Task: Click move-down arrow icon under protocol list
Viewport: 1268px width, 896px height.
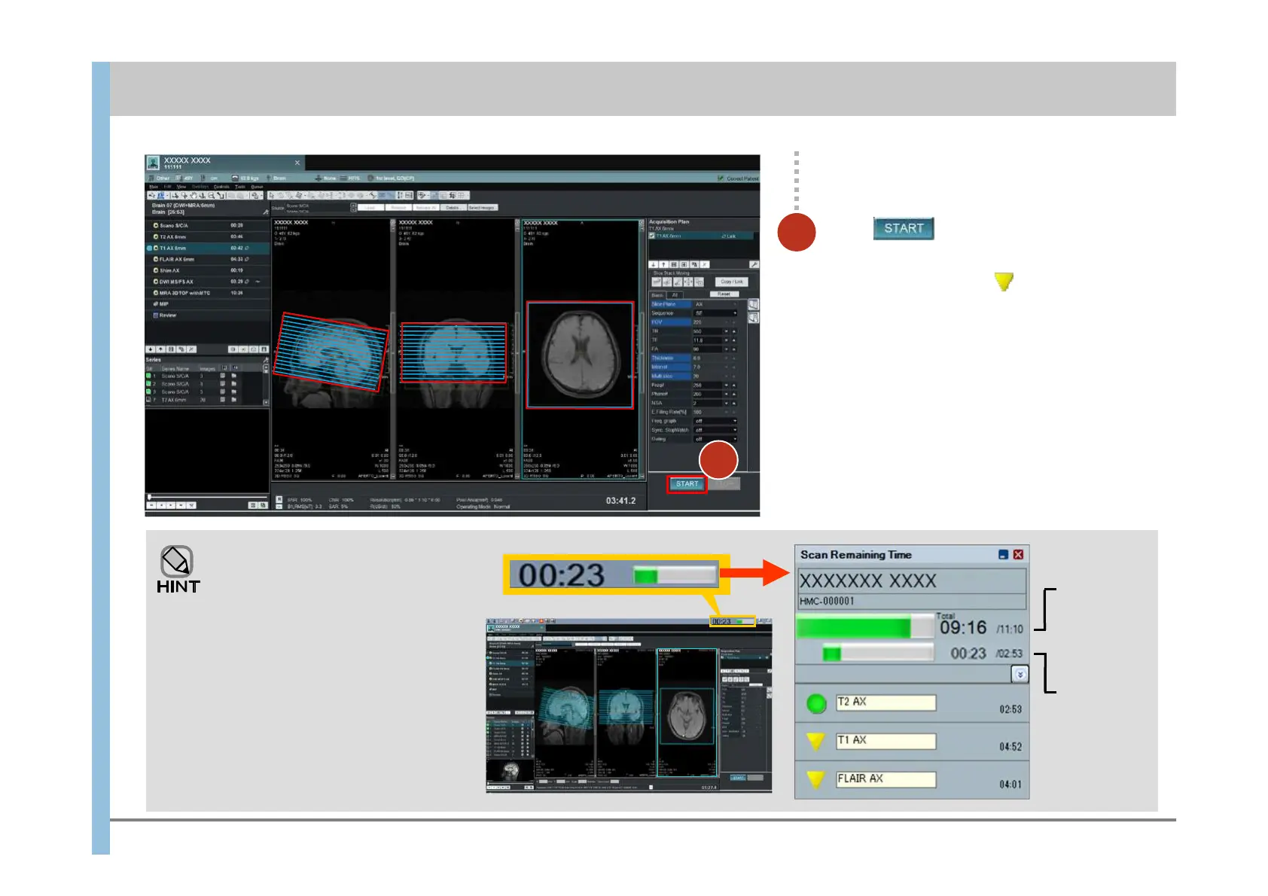Action: (x=151, y=349)
